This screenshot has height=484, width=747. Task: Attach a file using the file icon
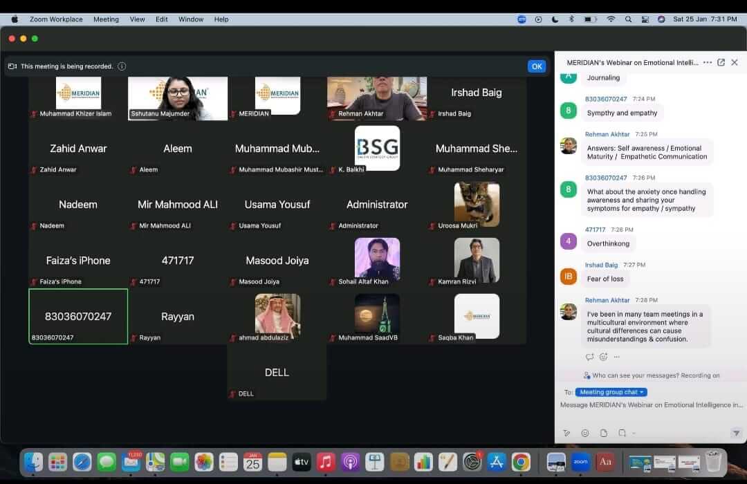pos(604,433)
